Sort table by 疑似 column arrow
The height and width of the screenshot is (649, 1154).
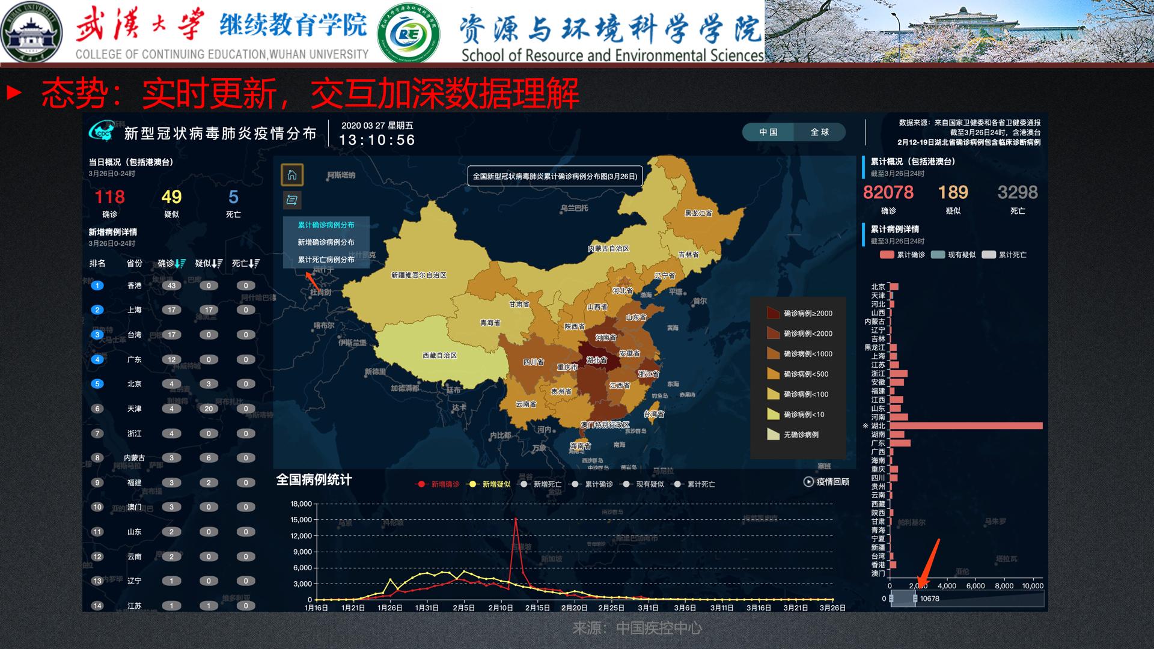point(218,263)
